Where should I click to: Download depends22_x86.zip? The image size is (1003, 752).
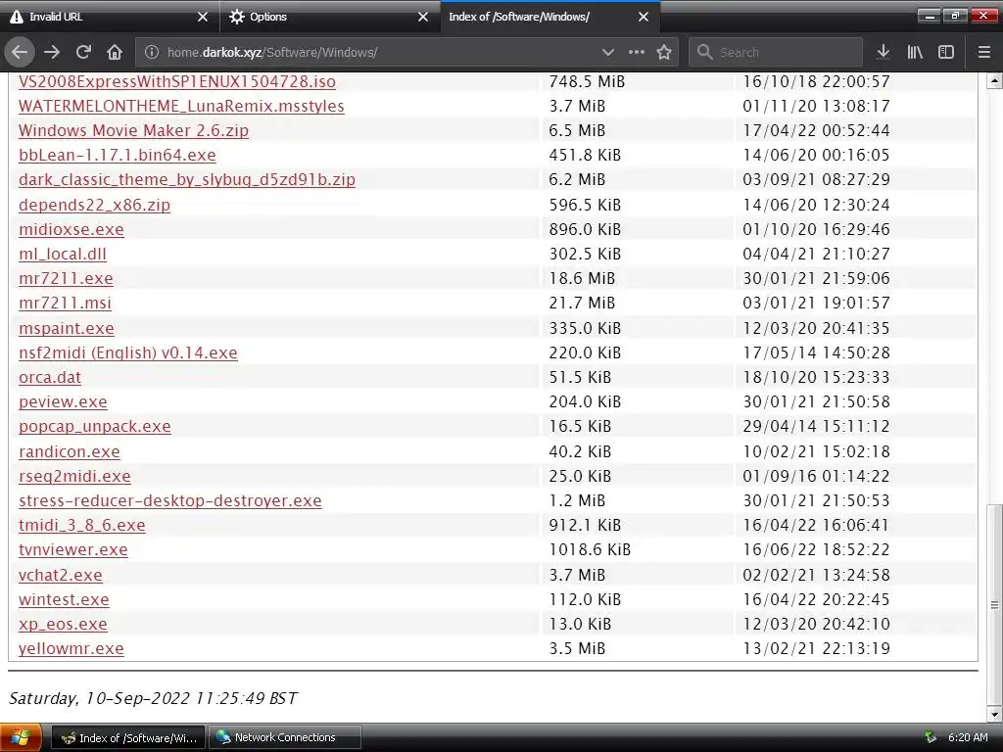click(x=94, y=206)
